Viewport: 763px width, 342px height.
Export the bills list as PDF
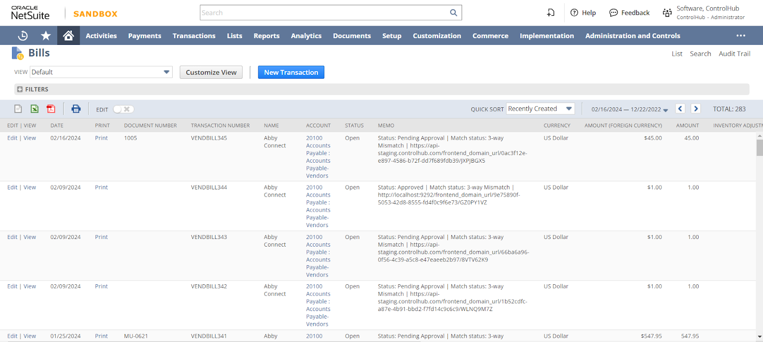(51, 109)
